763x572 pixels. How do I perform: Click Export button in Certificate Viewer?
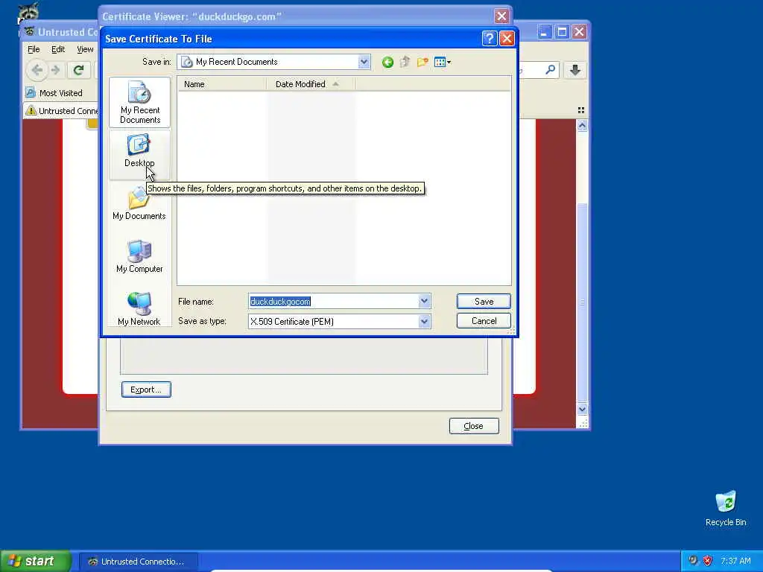click(146, 390)
